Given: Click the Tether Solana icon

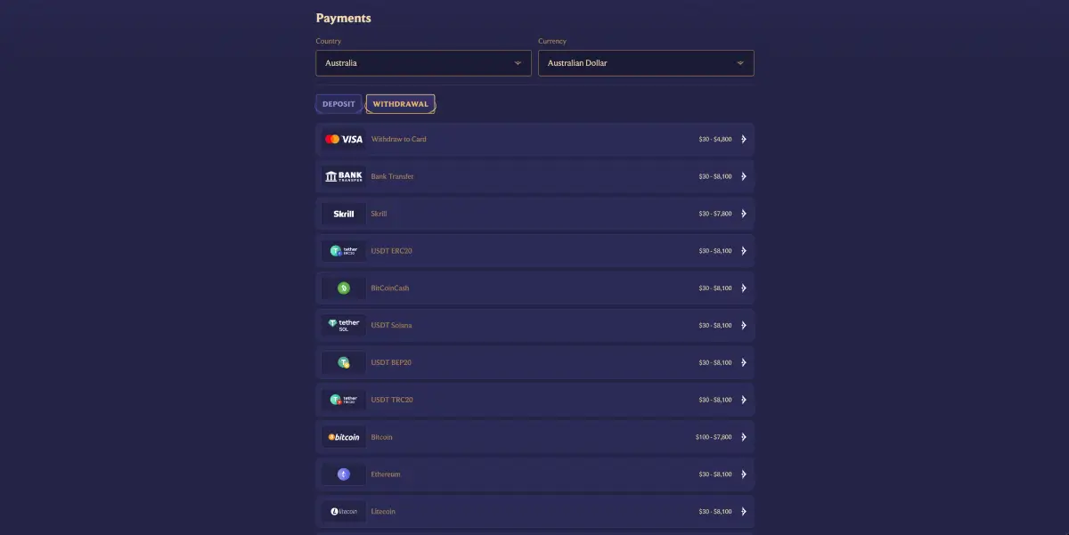Looking at the screenshot, I should tap(343, 325).
